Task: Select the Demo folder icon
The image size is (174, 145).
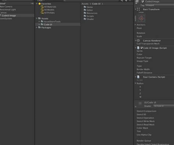Action: point(85,7)
